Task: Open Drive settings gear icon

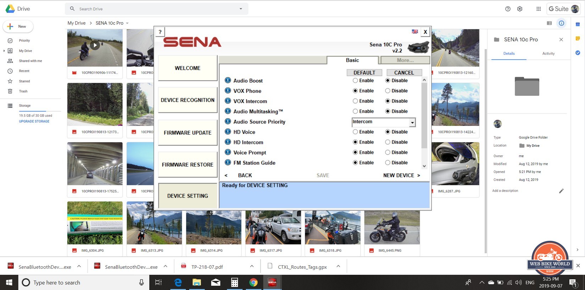Action: pyautogui.click(x=520, y=9)
